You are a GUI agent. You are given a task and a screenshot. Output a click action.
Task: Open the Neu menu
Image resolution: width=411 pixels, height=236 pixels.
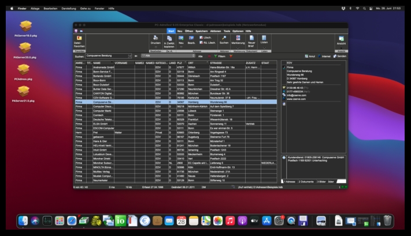[180, 31]
